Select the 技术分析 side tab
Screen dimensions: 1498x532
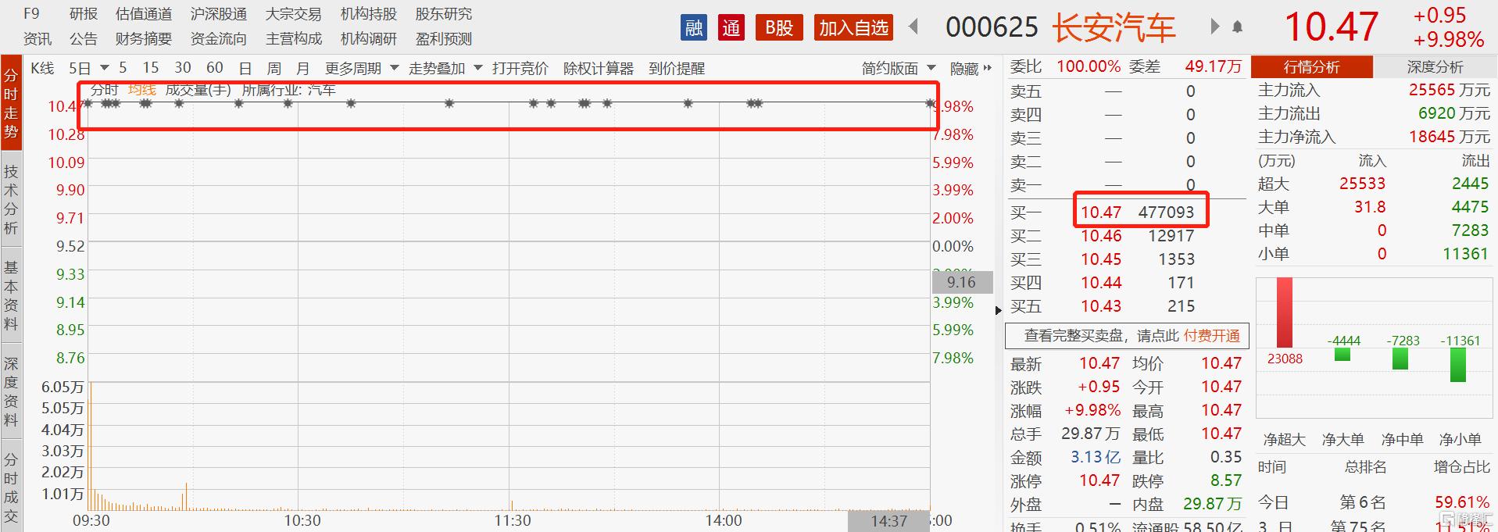pos(11,199)
